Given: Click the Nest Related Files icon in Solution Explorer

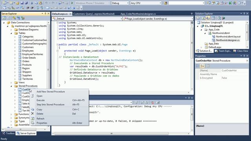Looking at the screenshot, I should (x=208, y=18).
